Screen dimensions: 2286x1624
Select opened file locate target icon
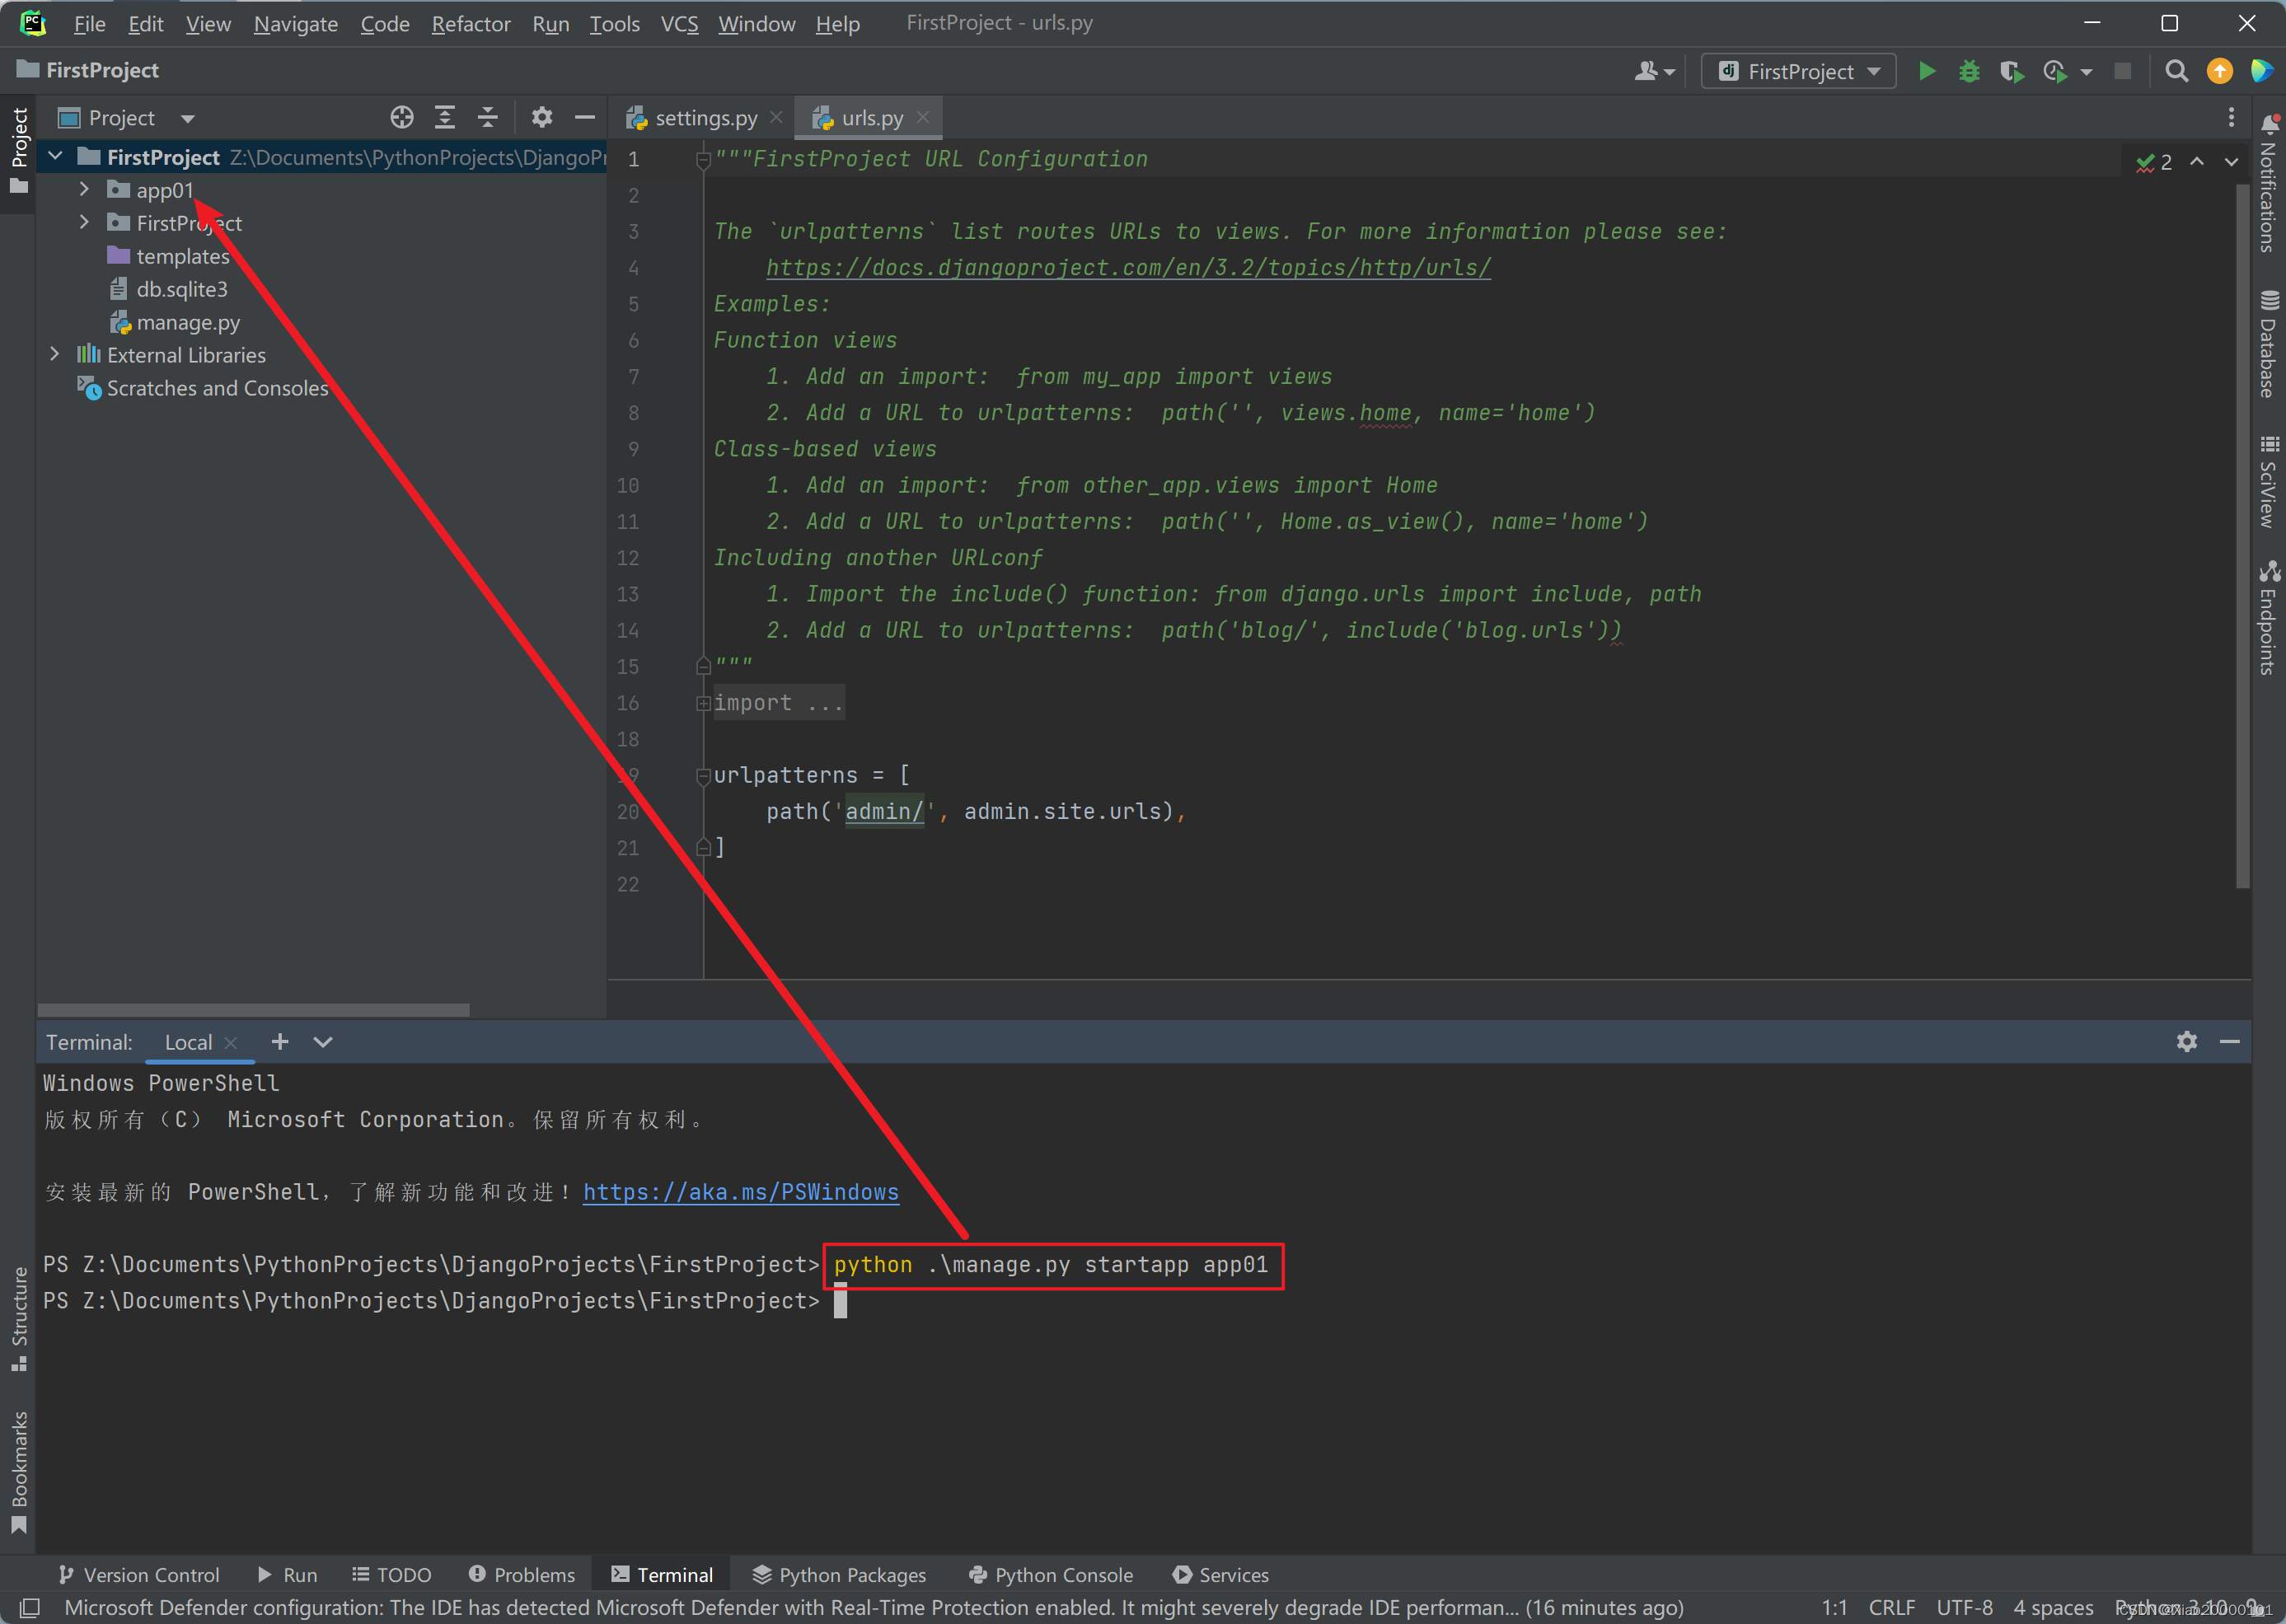(402, 117)
